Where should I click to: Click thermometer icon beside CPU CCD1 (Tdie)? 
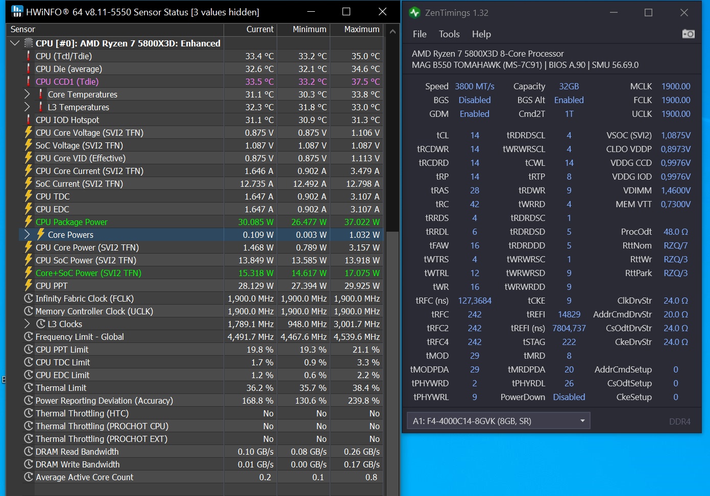click(x=29, y=82)
